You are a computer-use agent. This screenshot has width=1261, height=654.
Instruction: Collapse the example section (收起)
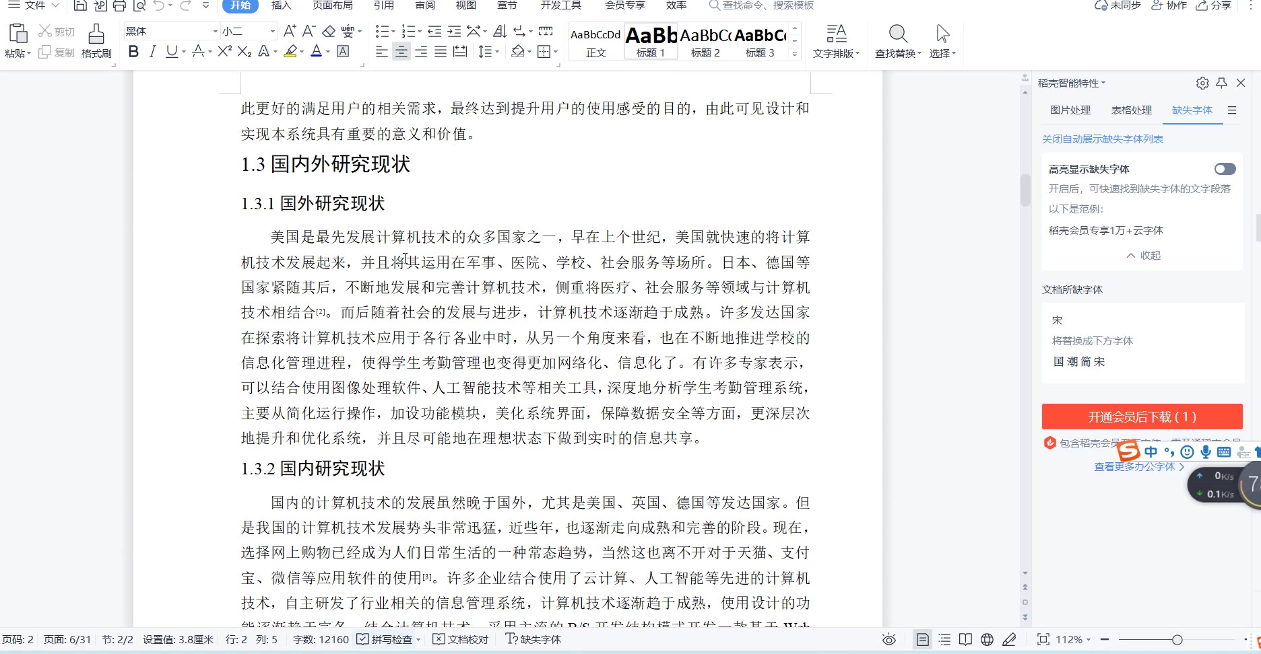pyautogui.click(x=1143, y=255)
